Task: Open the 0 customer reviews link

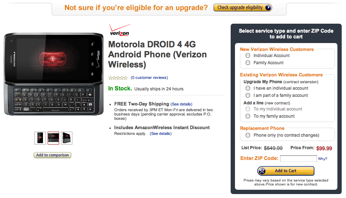Action: 149,77
